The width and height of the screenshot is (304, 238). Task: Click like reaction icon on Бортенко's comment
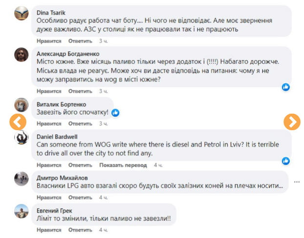(x=115, y=112)
